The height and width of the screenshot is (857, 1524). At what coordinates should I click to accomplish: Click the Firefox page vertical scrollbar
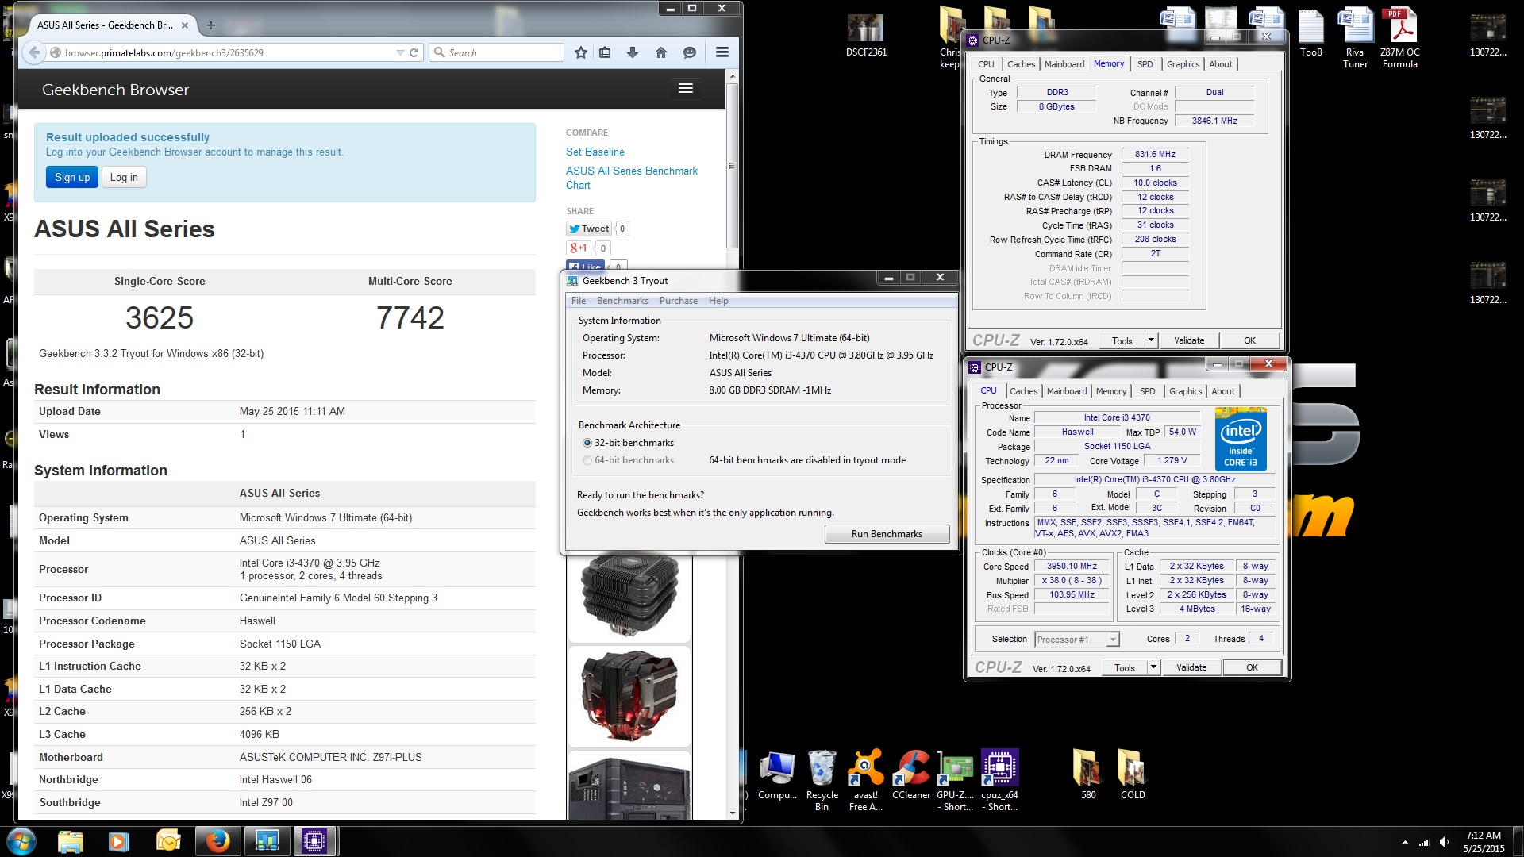point(732,167)
